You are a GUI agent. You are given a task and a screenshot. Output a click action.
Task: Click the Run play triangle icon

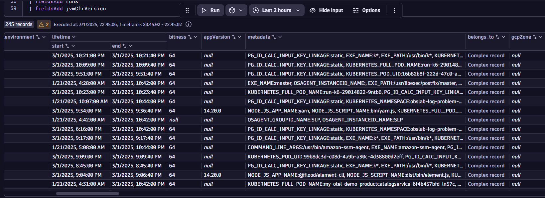204,10
